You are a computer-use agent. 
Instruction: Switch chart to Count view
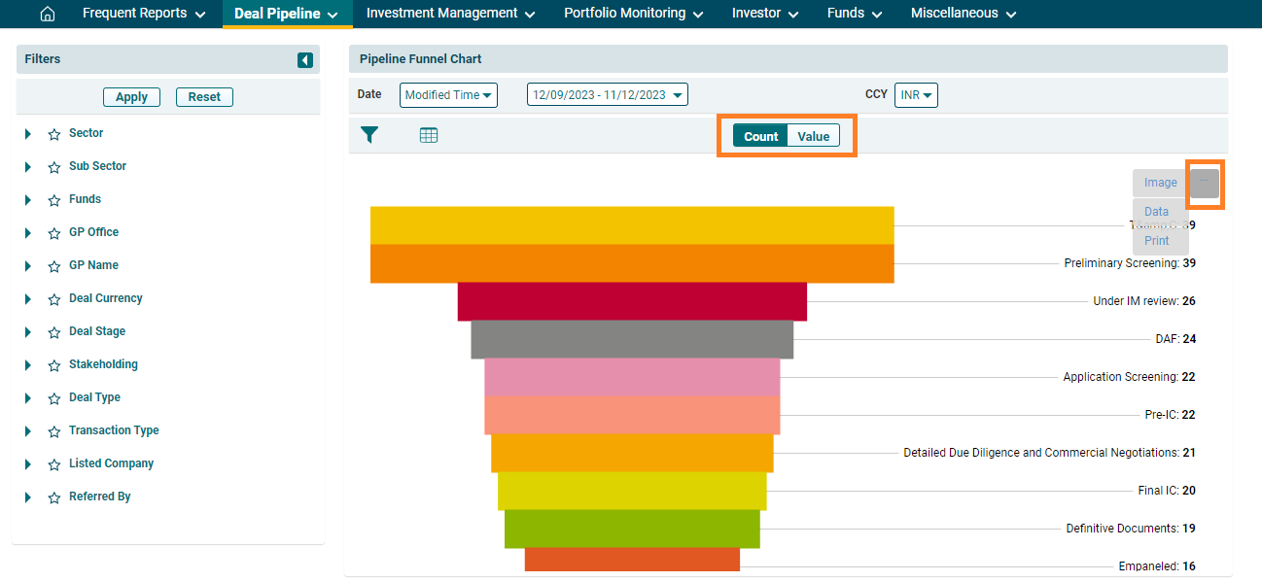[x=760, y=136]
